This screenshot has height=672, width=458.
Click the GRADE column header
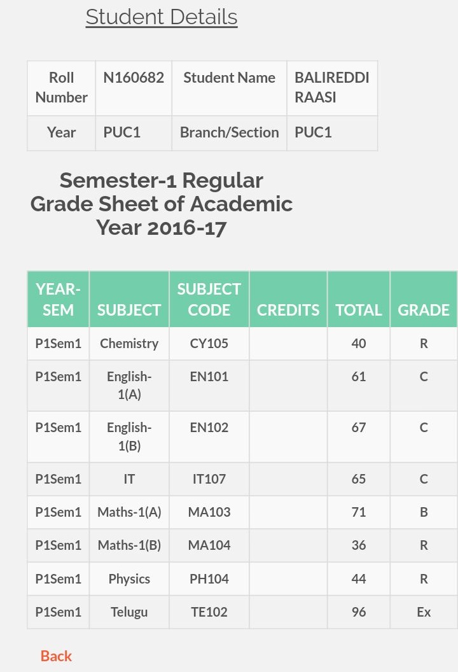[424, 299]
